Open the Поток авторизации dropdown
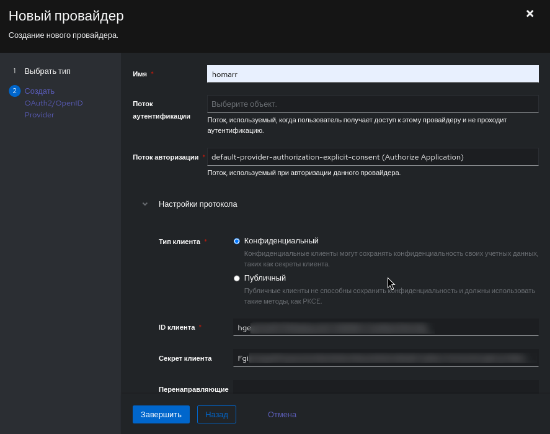The image size is (550, 434). (x=373, y=157)
